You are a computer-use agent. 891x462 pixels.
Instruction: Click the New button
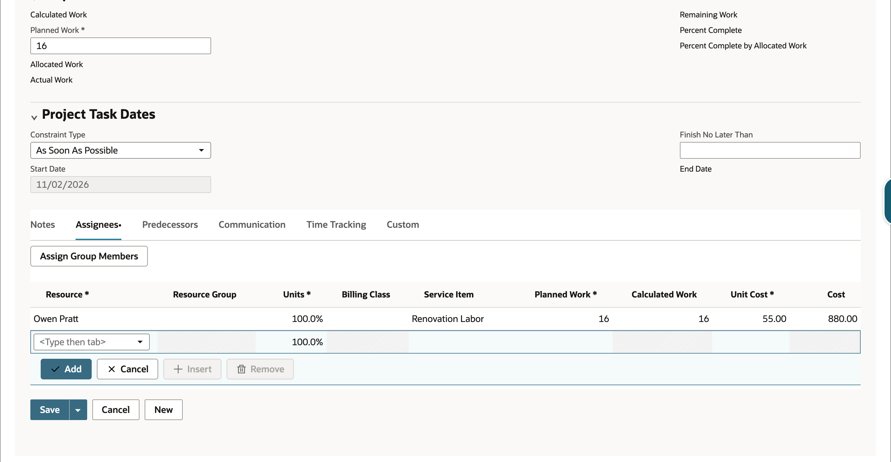coord(163,410)
